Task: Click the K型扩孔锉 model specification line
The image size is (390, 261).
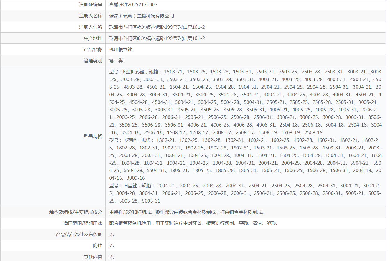Action: tap(246, 102)
